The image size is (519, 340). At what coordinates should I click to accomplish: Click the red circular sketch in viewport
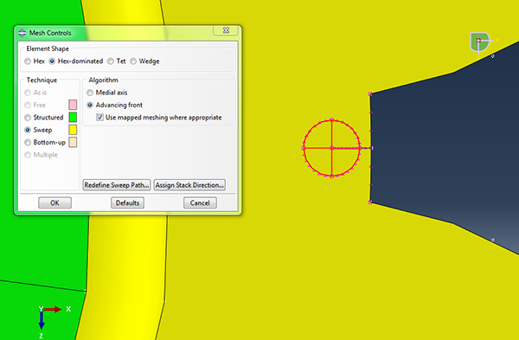pyautogui.click(x=331, y=148)
